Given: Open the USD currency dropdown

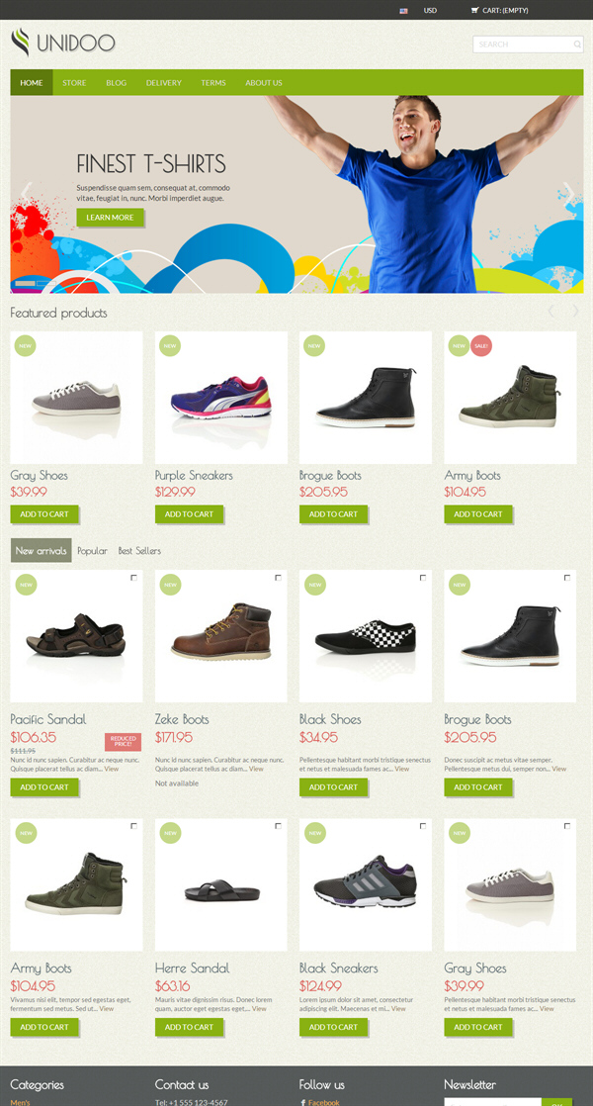Looking at the screenshot, I should click(430, 11).
